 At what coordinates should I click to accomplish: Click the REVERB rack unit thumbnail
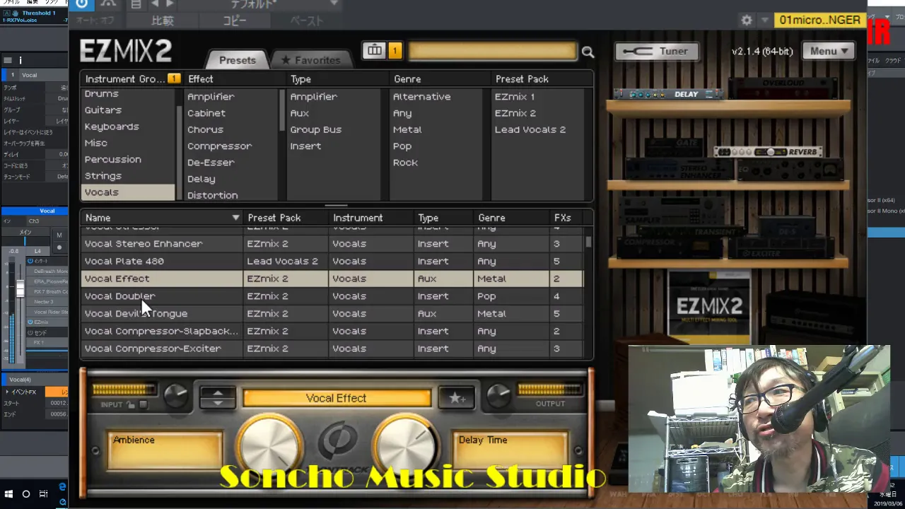click(x=769, y=152)
